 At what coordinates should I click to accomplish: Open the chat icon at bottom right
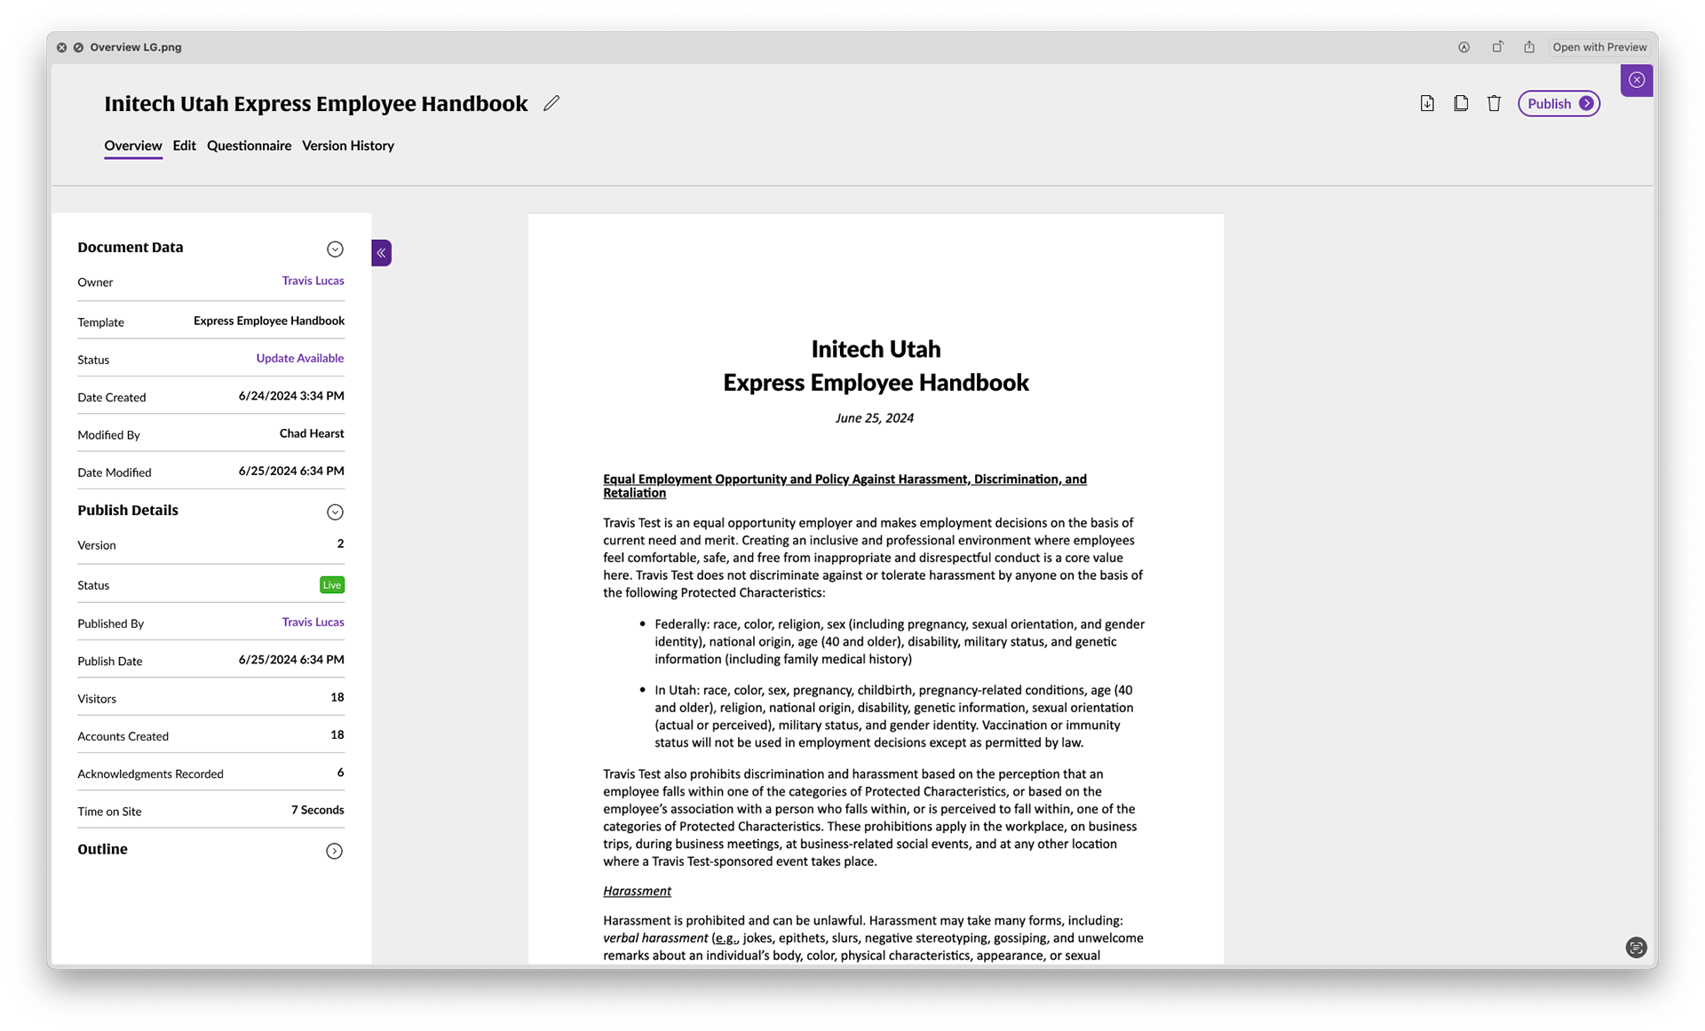tap(1636, 948)
